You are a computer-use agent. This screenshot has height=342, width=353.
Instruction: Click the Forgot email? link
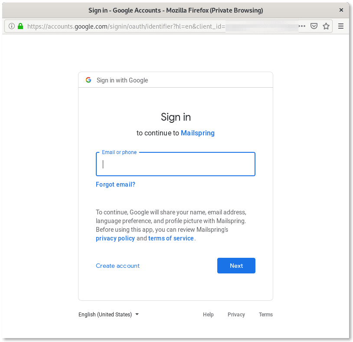click(115, 184)
